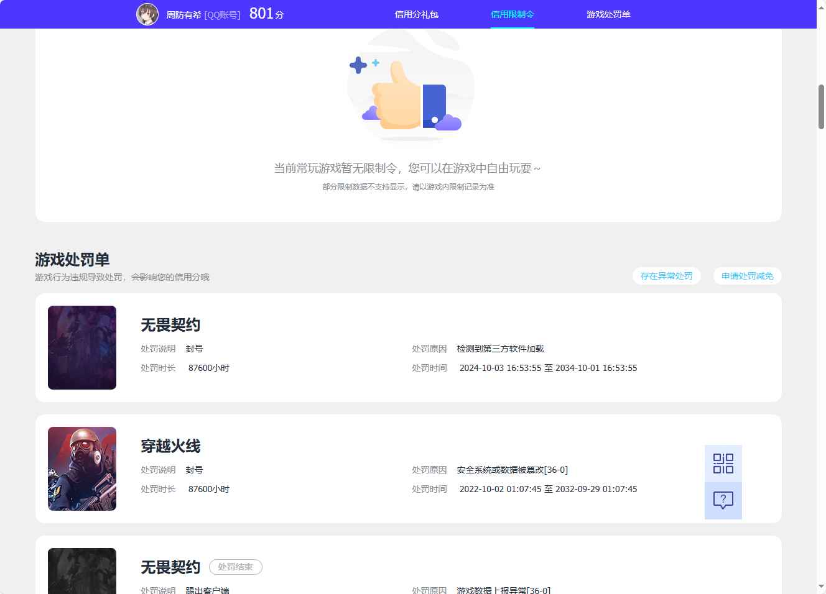This screenshot has width=826, height=594.
Task: Click the reason 安全系统或数据被篡改[36-0]
Action: tap(512, 470)
